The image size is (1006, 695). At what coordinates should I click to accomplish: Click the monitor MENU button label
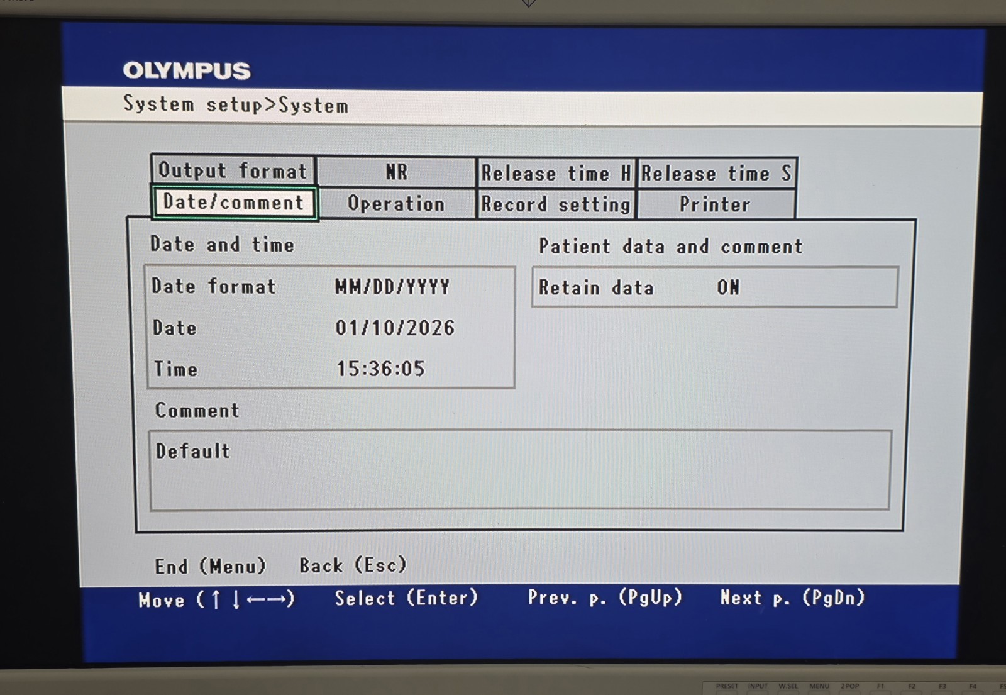coord(819,686)
